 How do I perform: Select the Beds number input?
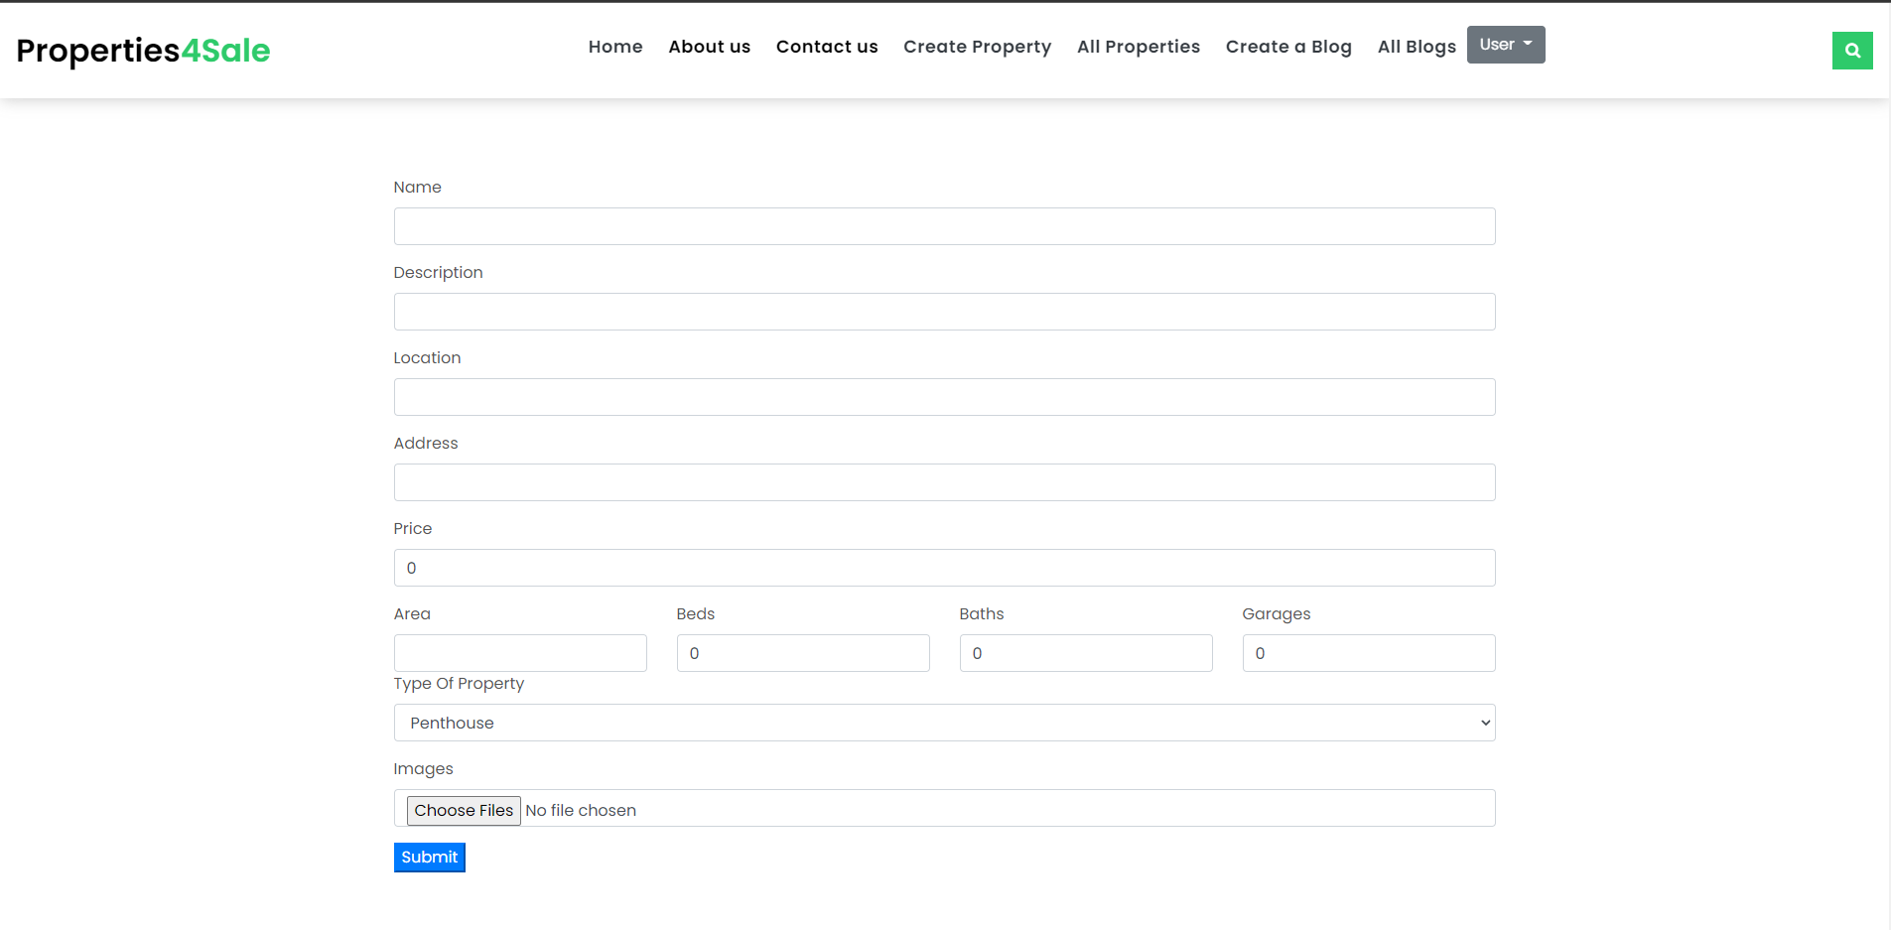click(803, 652)
